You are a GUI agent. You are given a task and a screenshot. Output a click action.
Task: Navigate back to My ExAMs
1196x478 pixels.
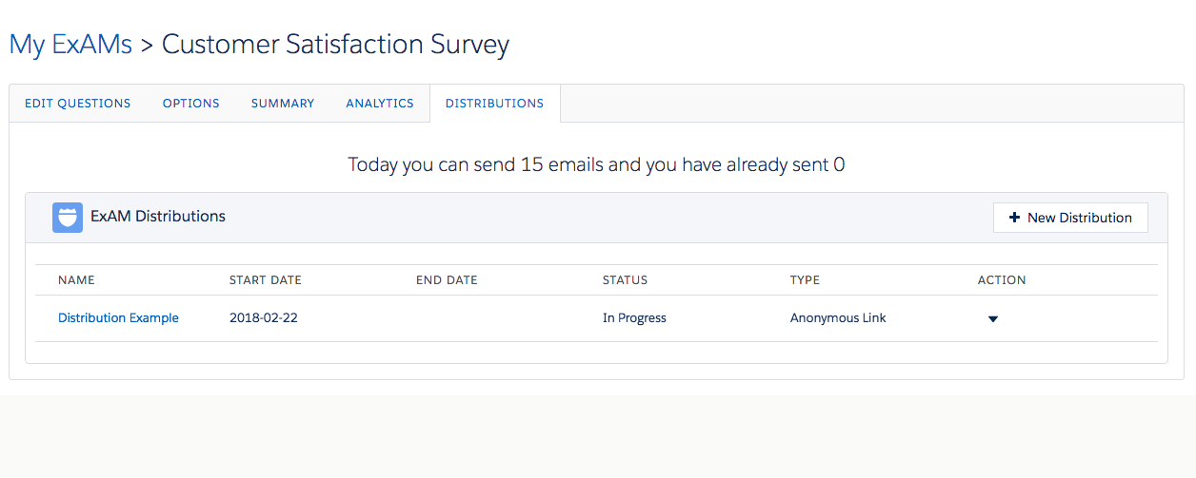tap(70, 45)
